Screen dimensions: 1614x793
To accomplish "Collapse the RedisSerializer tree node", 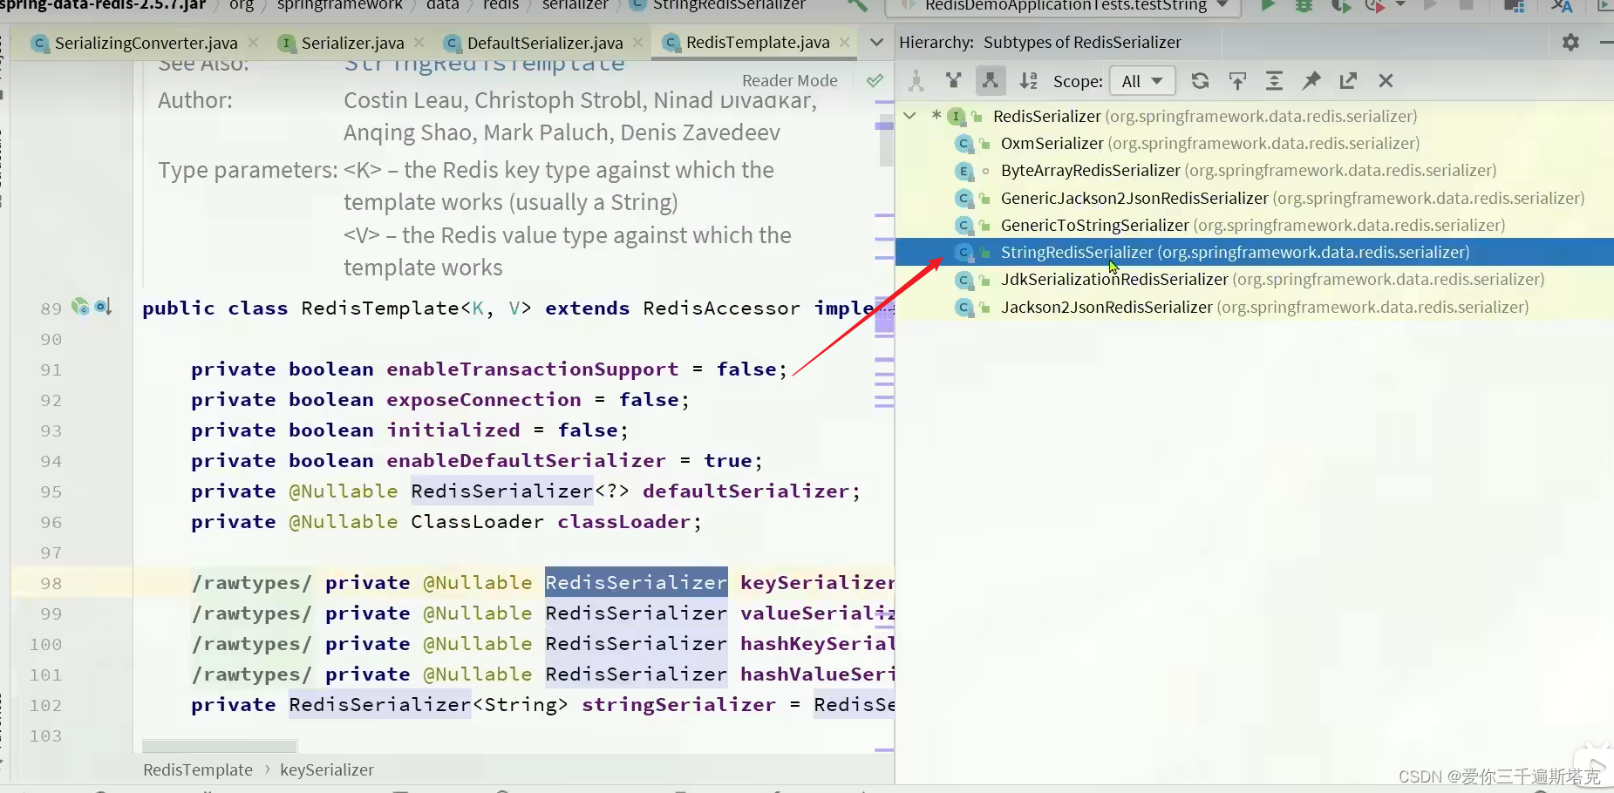I will pos(909,116).
